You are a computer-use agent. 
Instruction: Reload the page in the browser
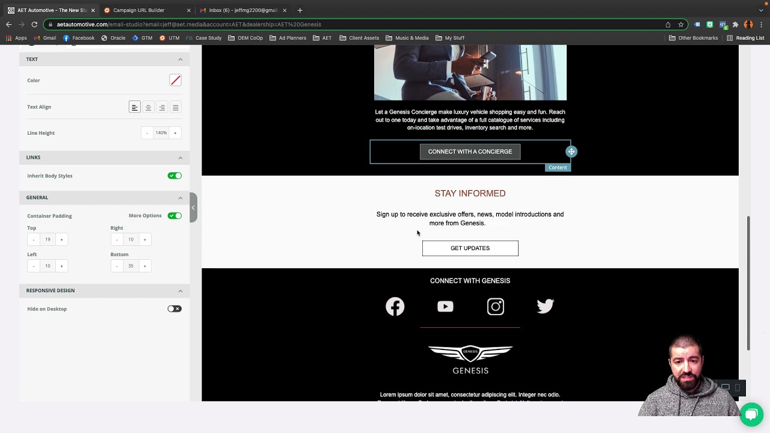(34, 25)
